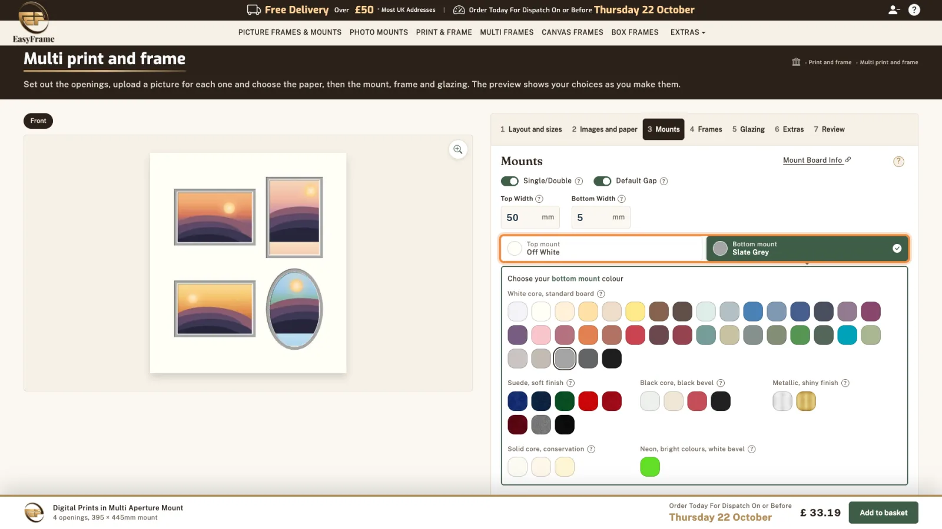Pick the neon green mount swatch
The width and height of the screenshot is (942, 529).
[650, 467]
